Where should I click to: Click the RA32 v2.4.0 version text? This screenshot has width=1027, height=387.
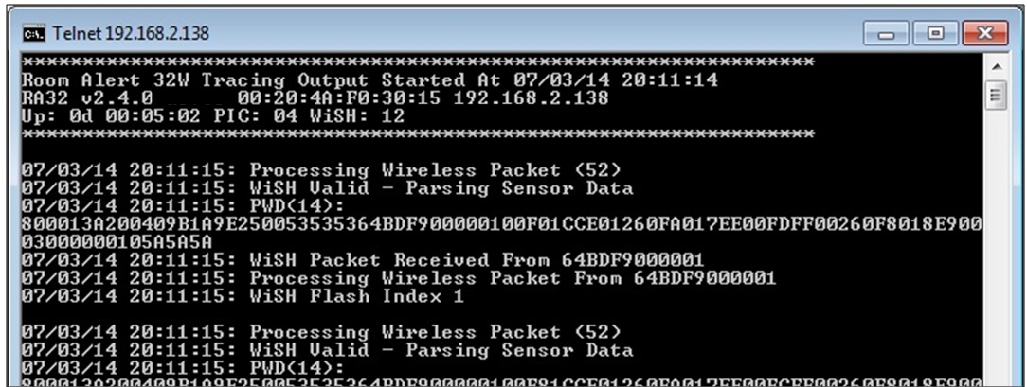coord(87,98)
